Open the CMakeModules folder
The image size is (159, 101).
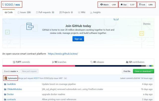14,89
